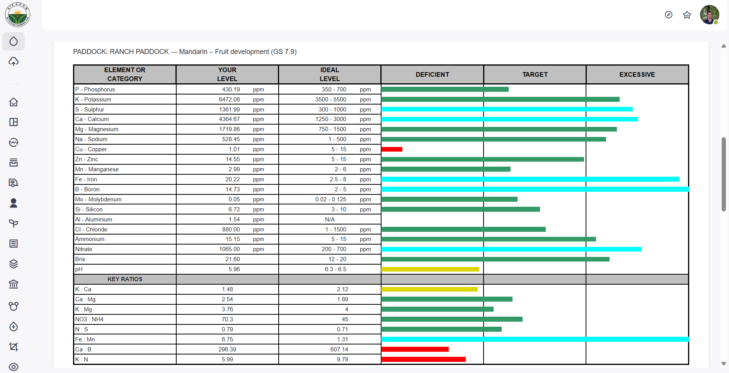The width and height of the screenshot is (729, 373).
Task: Click the 'YOUR LEVEL' column header
Action: 227,74
